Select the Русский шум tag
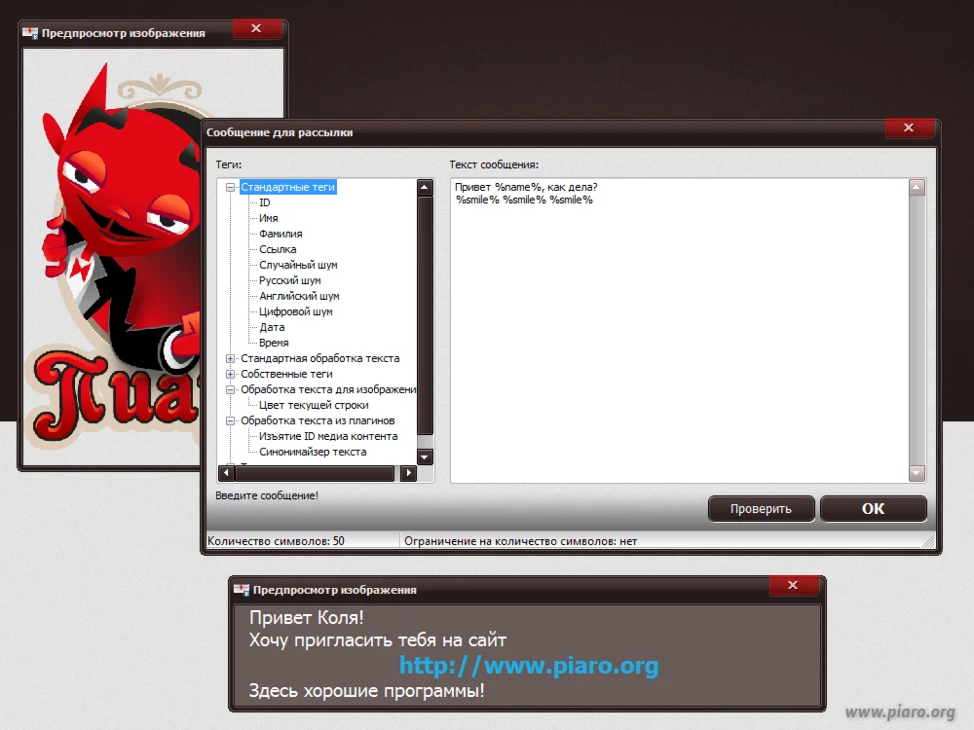Screen dimensions: 974x730 290,280
